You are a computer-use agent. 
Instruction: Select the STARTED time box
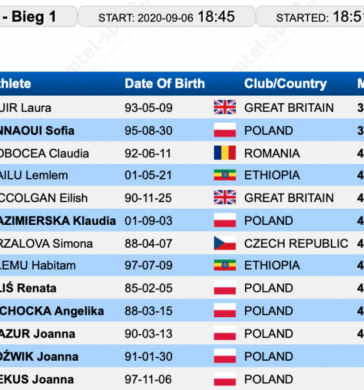[311, 17]
